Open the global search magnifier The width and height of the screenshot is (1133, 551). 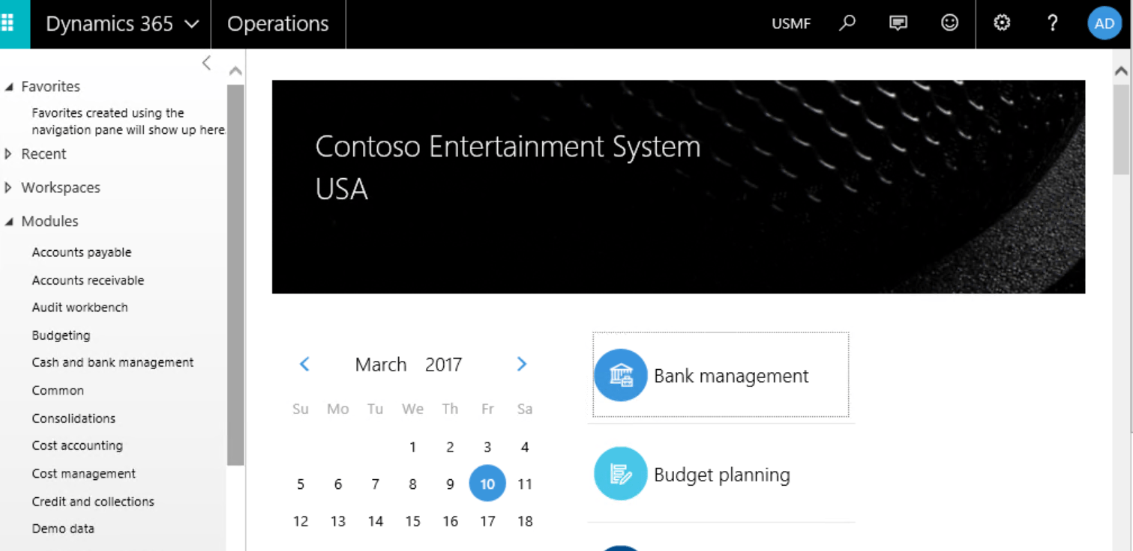pyautogui.click(x=847, y=23)
